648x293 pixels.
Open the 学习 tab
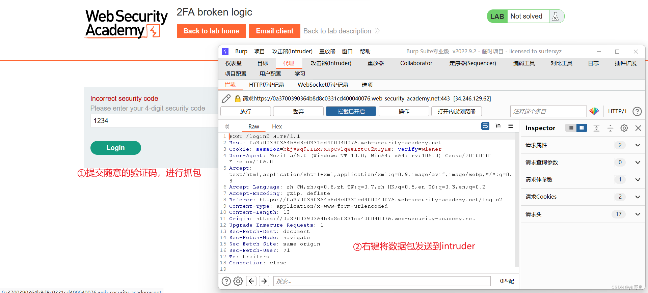[300, 74]
